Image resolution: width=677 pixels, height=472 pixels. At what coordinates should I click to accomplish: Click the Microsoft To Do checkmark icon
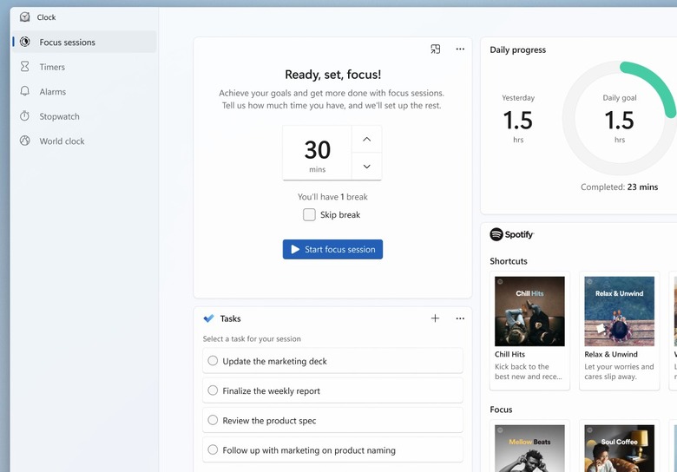tap(208, 318)
